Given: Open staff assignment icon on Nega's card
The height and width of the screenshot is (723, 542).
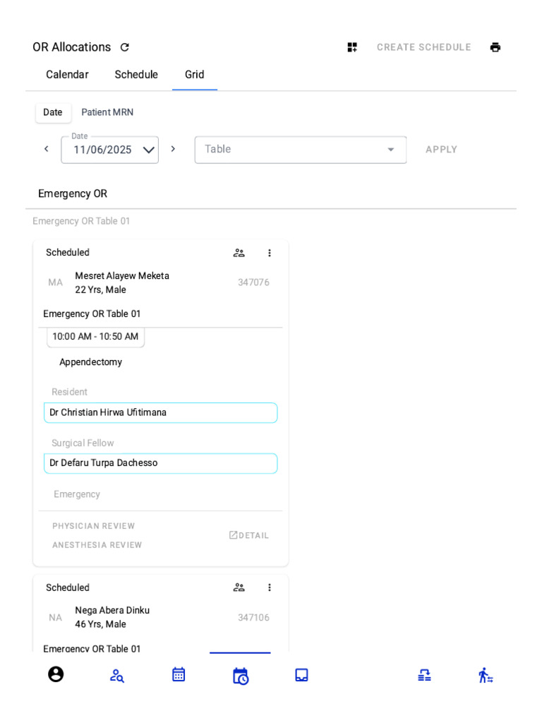Looking at the screenshot, I should tap(239, 587).
